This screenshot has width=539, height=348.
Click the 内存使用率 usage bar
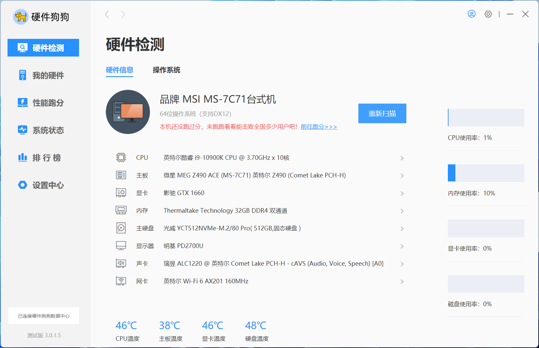click(486, 173)
